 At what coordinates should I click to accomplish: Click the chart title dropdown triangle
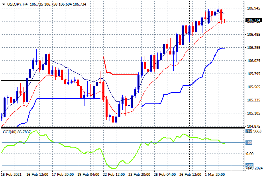click(x=4, y=4)
